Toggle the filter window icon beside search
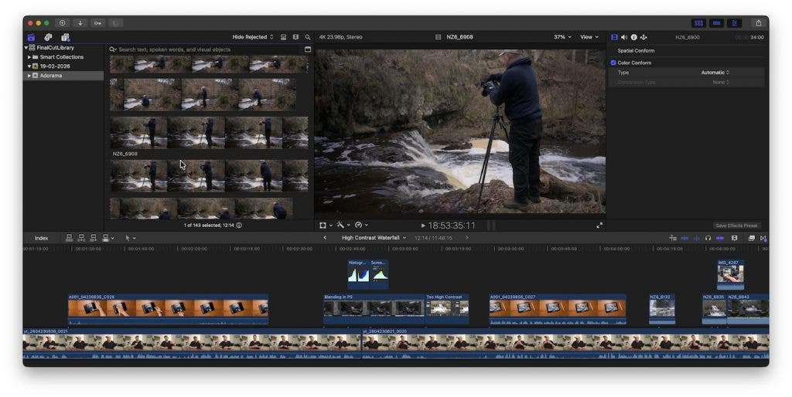792x397 pixels. (x=308, y=49)
